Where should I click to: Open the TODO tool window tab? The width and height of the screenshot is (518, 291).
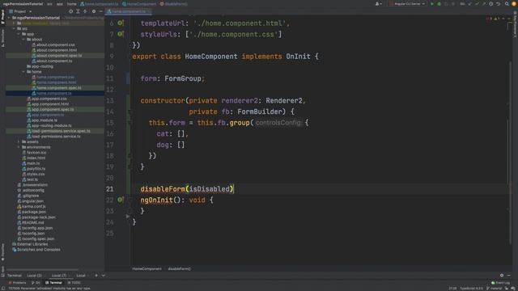74,283
